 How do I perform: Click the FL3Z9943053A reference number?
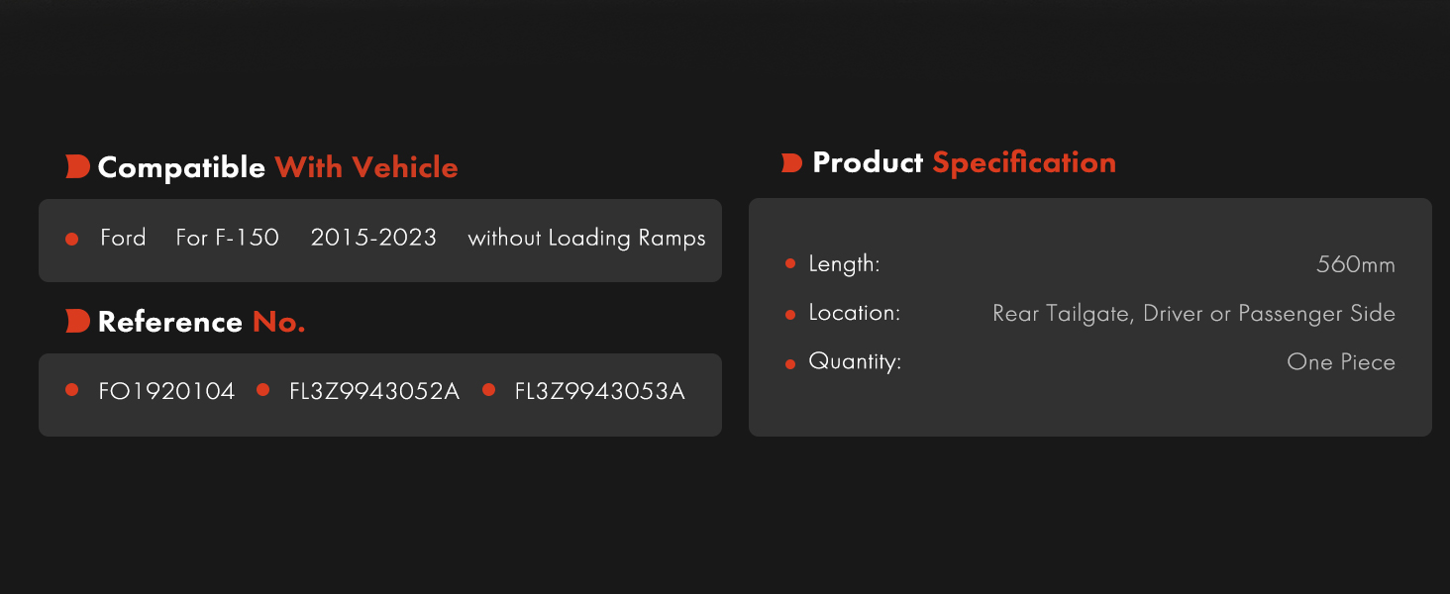pyautogui.click(x=600, y=391)
